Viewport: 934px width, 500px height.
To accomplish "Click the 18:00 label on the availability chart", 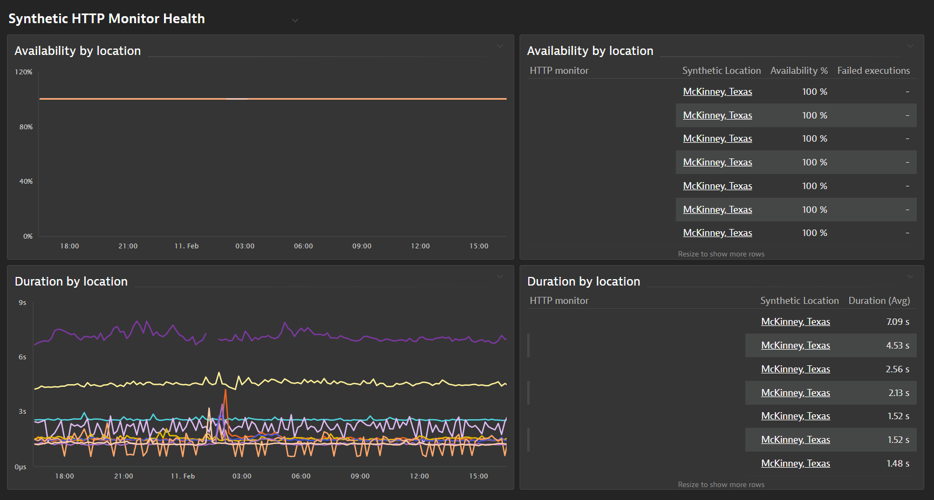I will click(70, 246).
